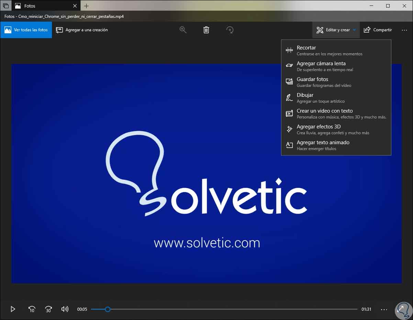Close the Fotos tab
Image resolution: width=413 pixels, height=320 pixels.
click(x=75, y=6)
